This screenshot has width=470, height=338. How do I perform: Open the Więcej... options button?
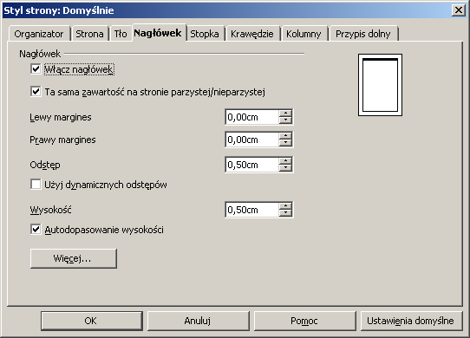[74, 258]
